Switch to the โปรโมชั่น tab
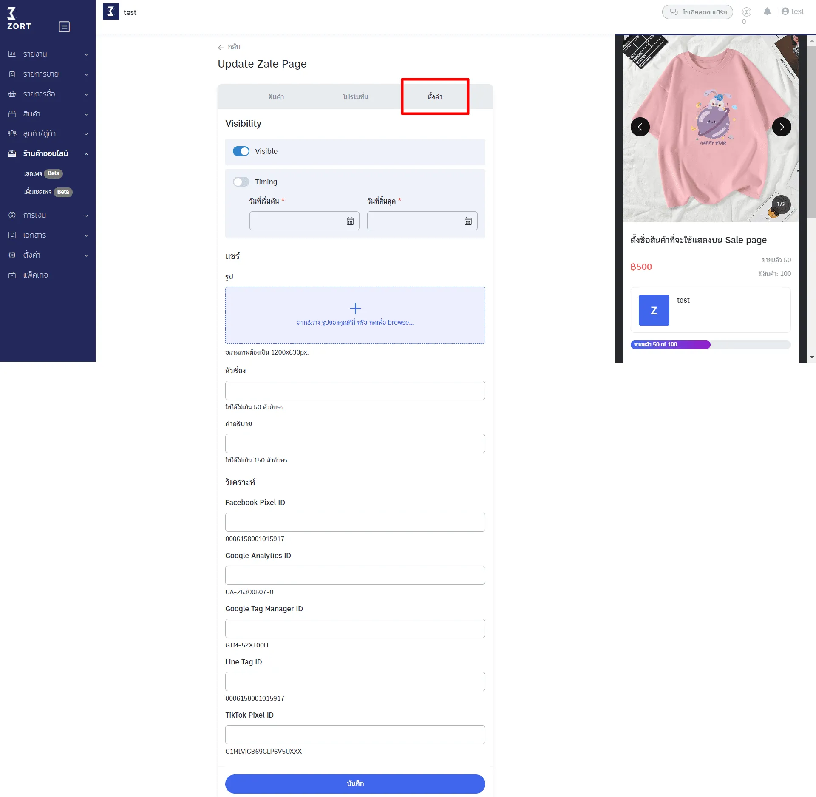 click(355, 97)
